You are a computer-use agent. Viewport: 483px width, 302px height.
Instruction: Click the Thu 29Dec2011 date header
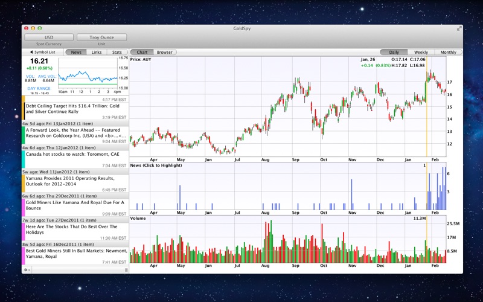pyautogui.click(x=75, y=196)
